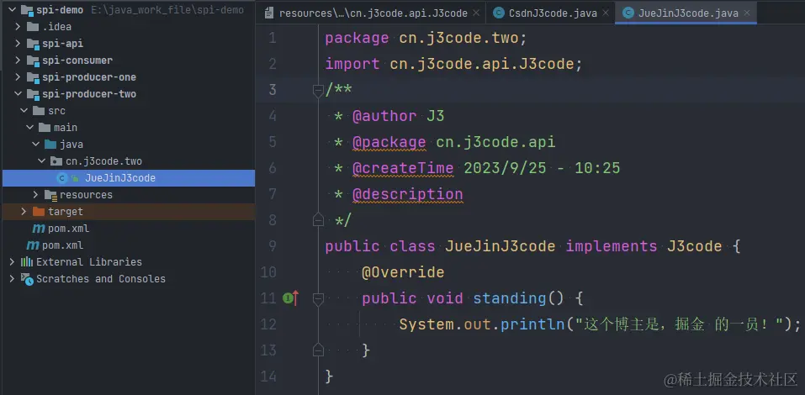Collapse the java source folder
This screenshot has height=395, width=805.
coord(35,145)
